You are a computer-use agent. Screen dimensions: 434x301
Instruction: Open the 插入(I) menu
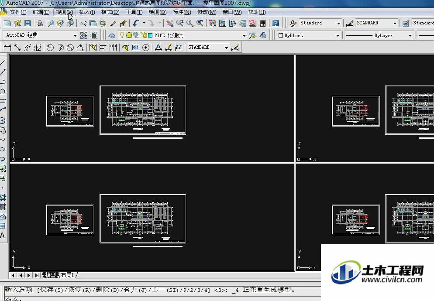(x=87, y=12)
